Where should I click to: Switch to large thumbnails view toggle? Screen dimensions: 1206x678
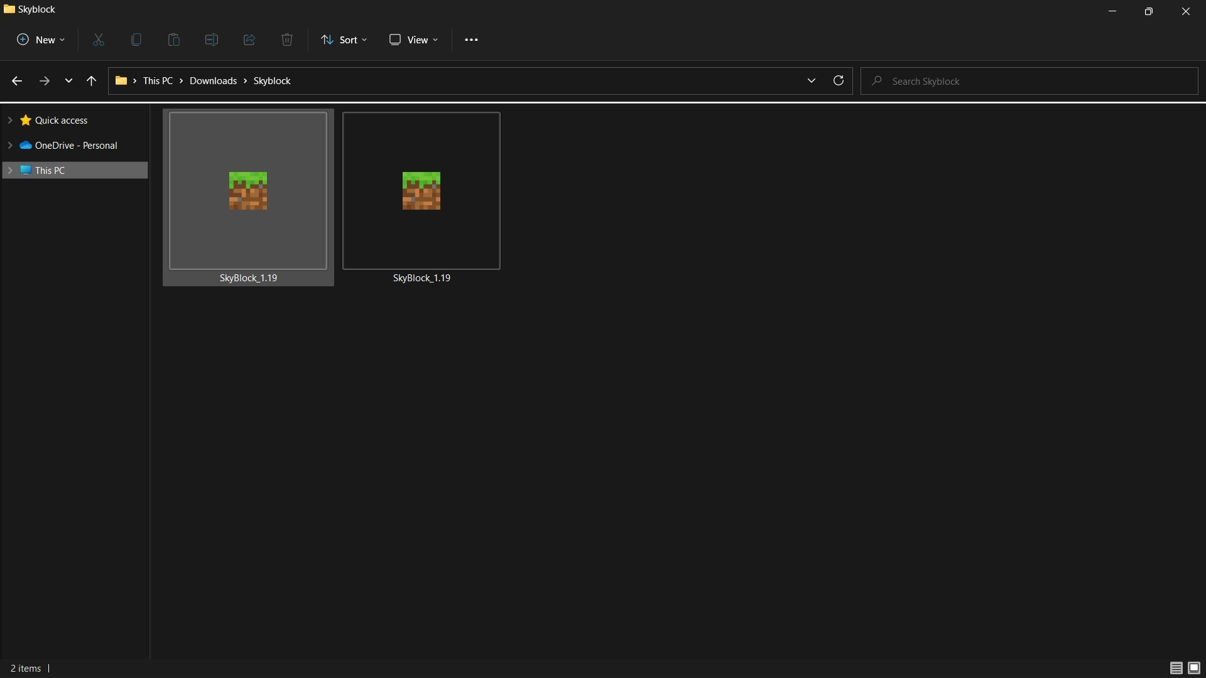[1194, 669]
